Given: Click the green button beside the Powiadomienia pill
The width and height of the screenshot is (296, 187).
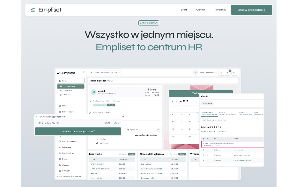Looking at the screenshot, I should pos(111,105).
